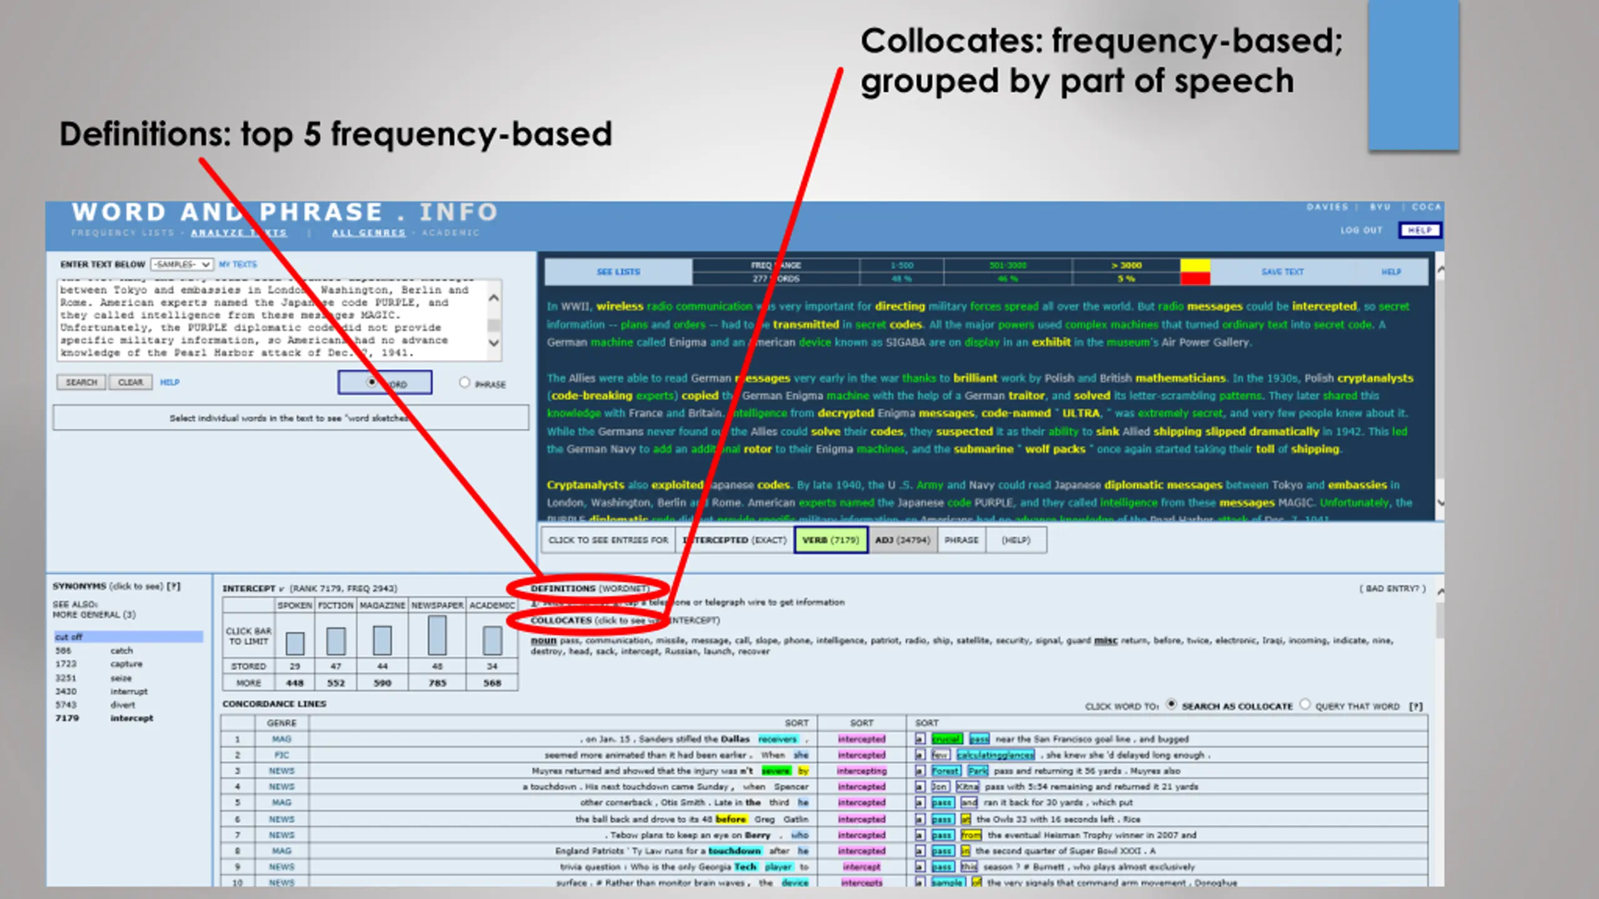The height and width of the screenshot is (899, 1599).
Task: Click the SEARCH button below the text box
Action: coord(81,382)
